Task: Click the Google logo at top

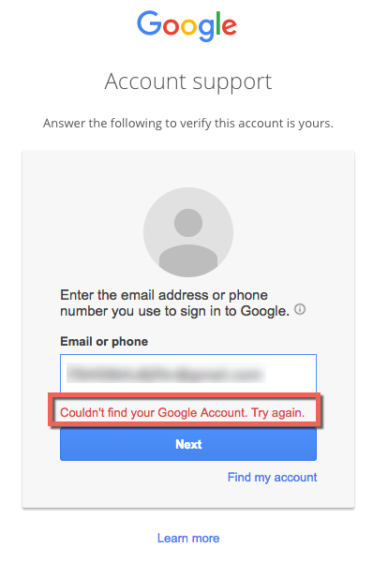Action: pyautogui.click(x=186, y=25)
